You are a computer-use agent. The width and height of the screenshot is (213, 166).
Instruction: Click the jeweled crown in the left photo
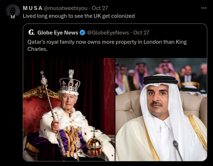coord(69,83)
